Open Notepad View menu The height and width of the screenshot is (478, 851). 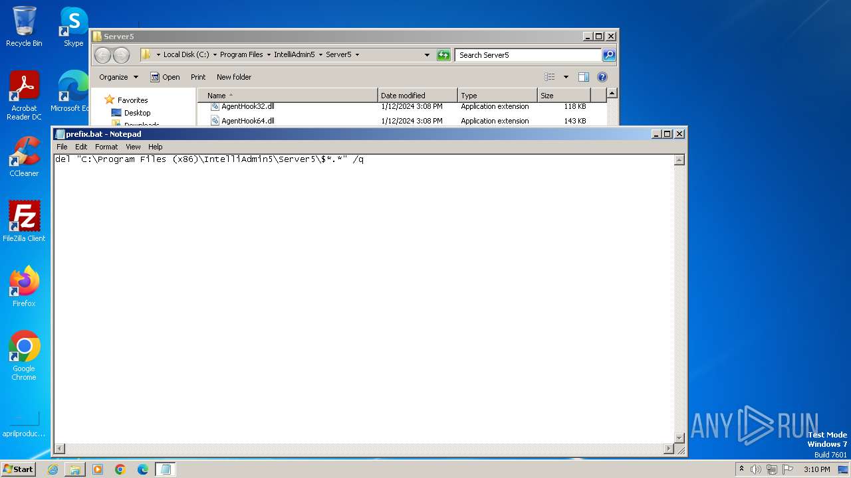coord(133,147)
